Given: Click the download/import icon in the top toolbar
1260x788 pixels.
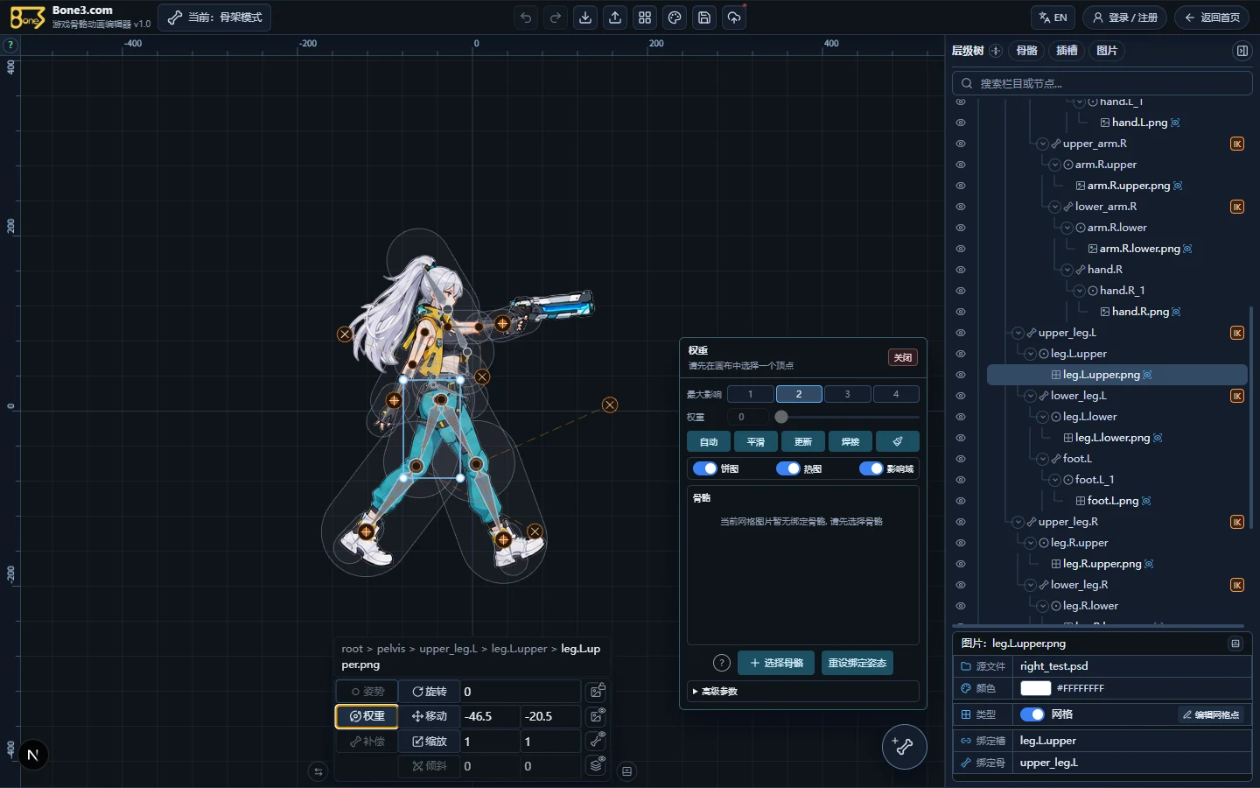Looking at the screenshot, I should (585, 18).
